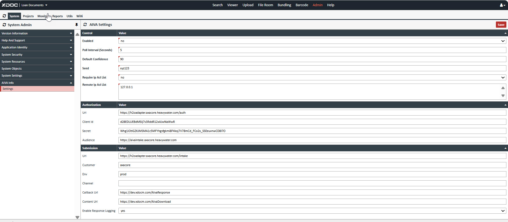
Task: Click the AIVA Settings refresh icon
Action: (85, 25)
